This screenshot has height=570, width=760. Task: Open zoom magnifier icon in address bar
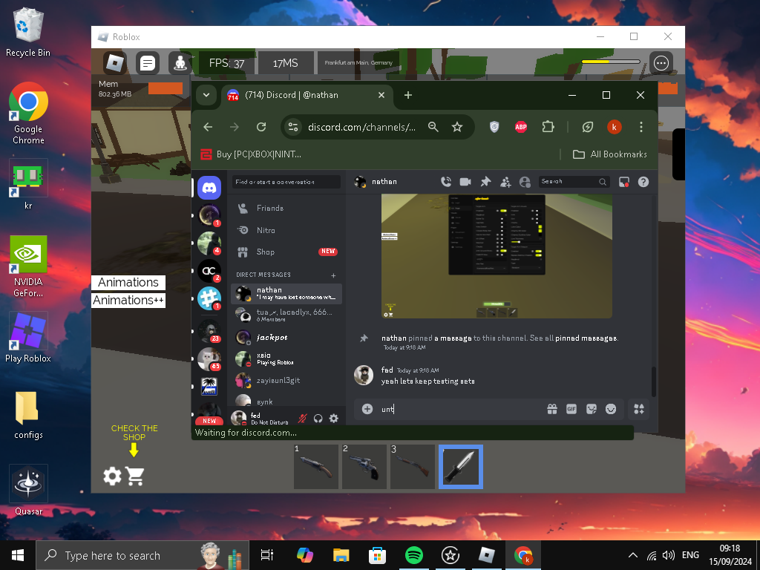(433, 127)
